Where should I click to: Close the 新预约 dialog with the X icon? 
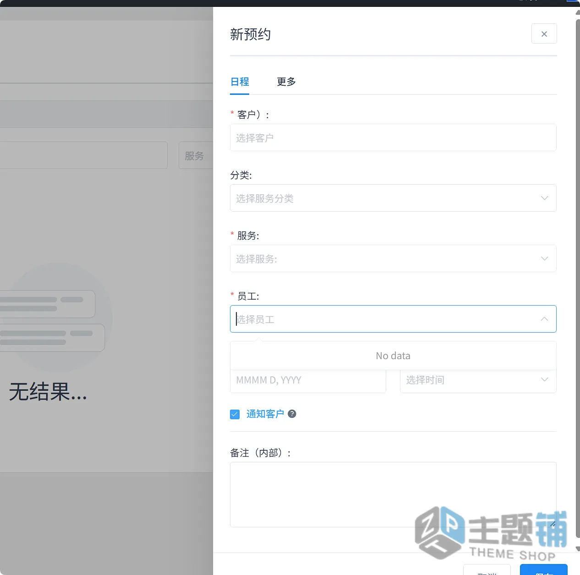tap(544, 34)
